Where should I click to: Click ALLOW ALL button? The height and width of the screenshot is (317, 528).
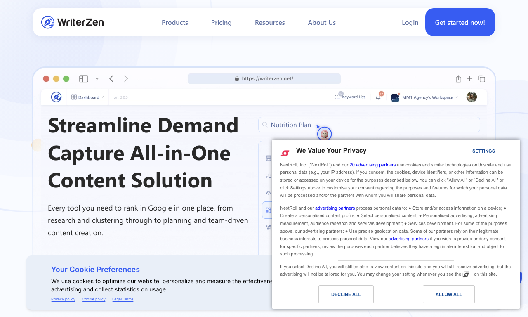(x=449, y=294)
